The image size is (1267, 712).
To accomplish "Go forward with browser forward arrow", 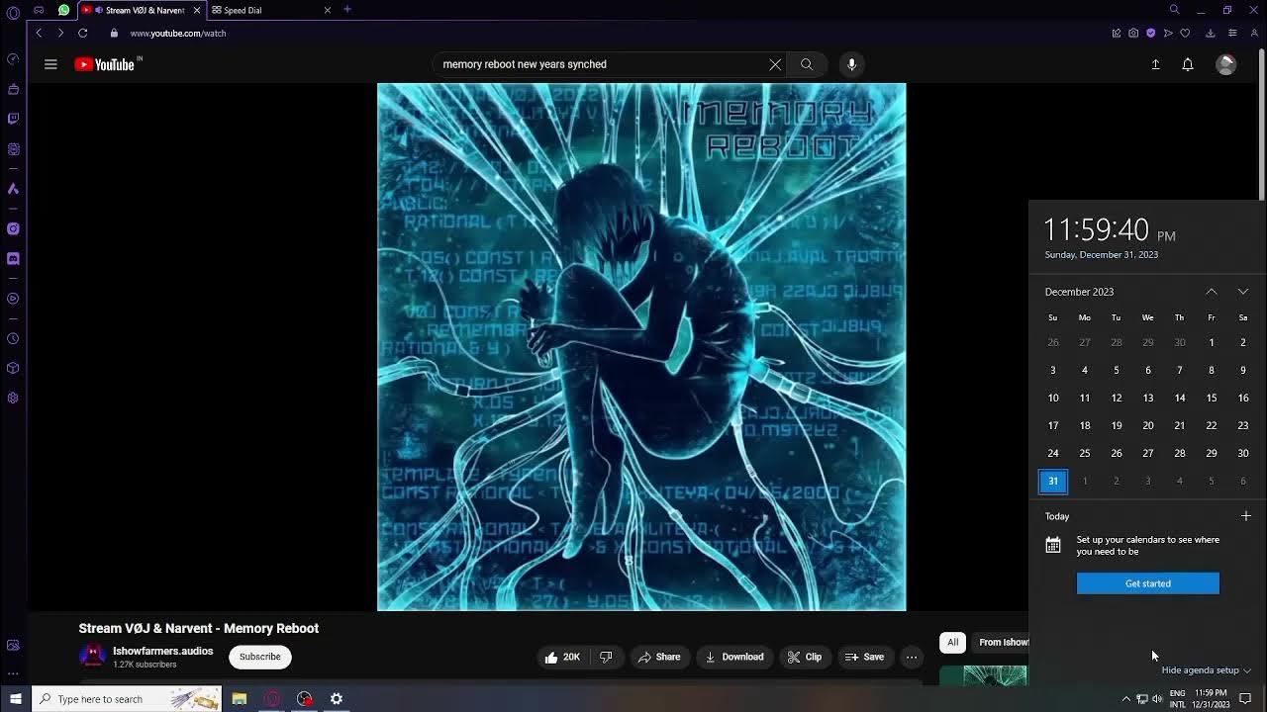I will click(60, 33).
